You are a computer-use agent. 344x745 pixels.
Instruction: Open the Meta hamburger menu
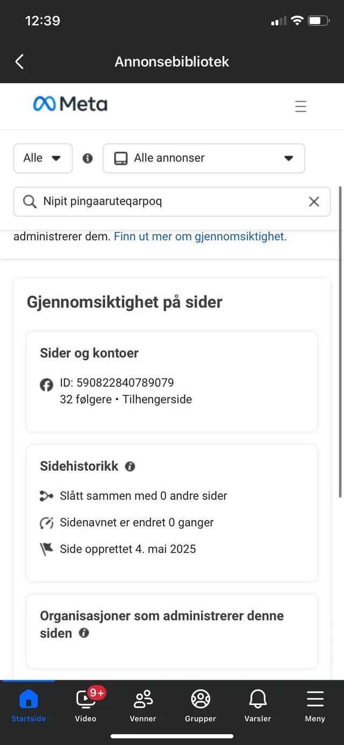(300, 106)
